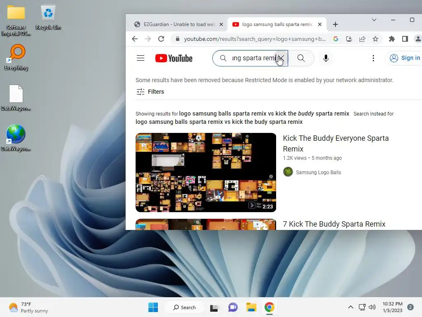
Task: Open a new Chrome tab
Action: tap(335, 24)
